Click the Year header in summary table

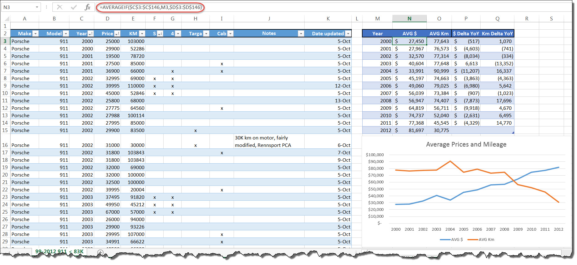(377, 33)
